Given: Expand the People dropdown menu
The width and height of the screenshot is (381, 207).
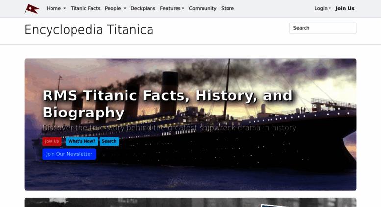Looking at the screenshot, I should 115,8.
